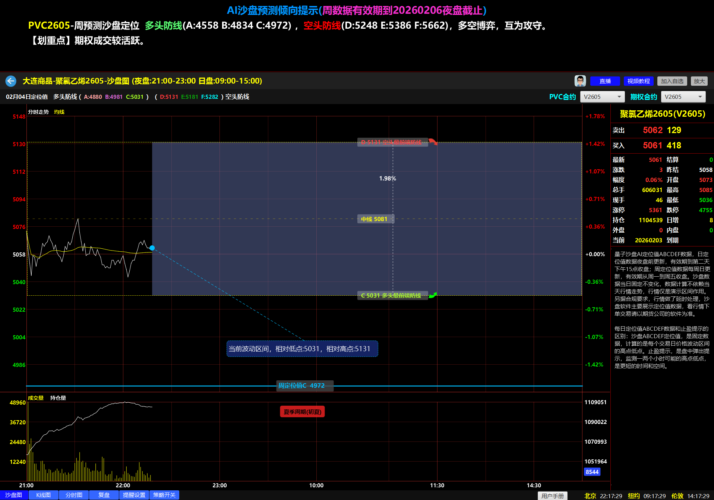Image resolution: width=714 pixels, height=500 pixels.
Task: Click the green arrow at C 5031 line
Action: 433,295
